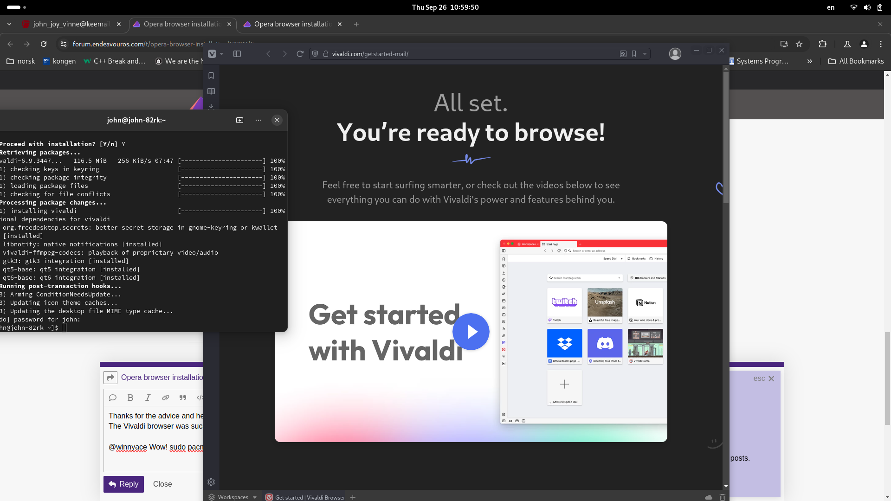891x501 pixels.
Task: Toggle italic formatting in reply editor
Action: 148,398
